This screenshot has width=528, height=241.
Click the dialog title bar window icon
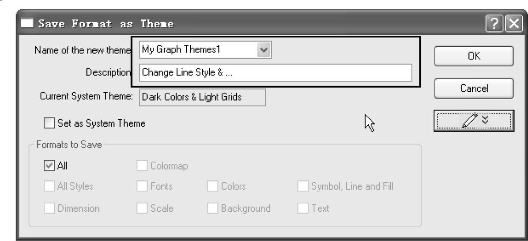(x=27, y=23)
